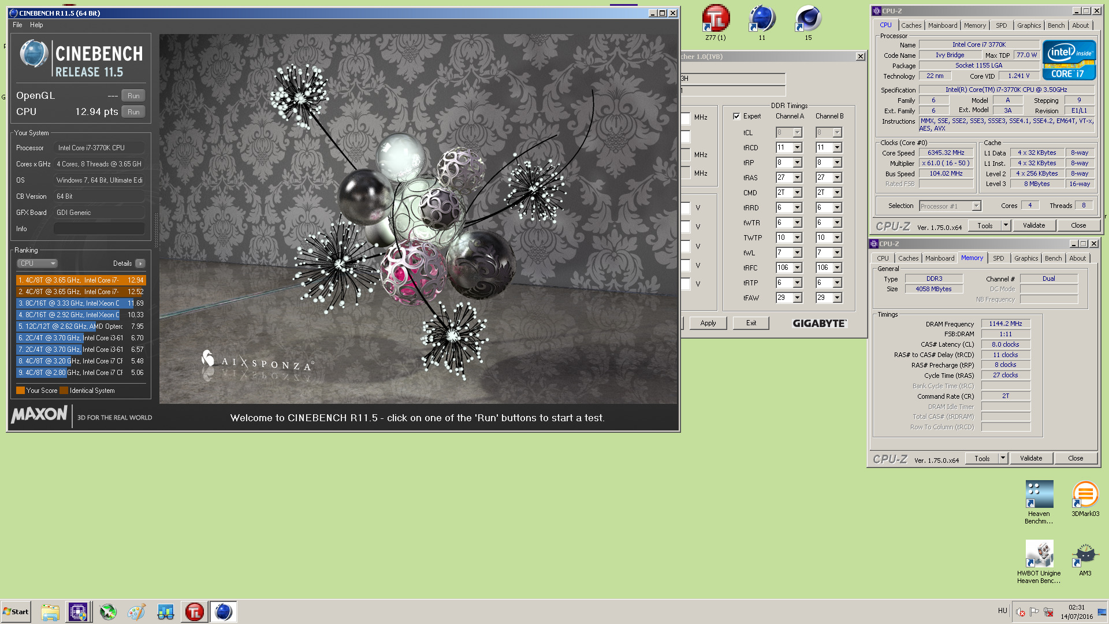The width and height of the screenshot is (1109, 624).
Task: Expand ranking Details arrow
Action: [x=140, y=263]
